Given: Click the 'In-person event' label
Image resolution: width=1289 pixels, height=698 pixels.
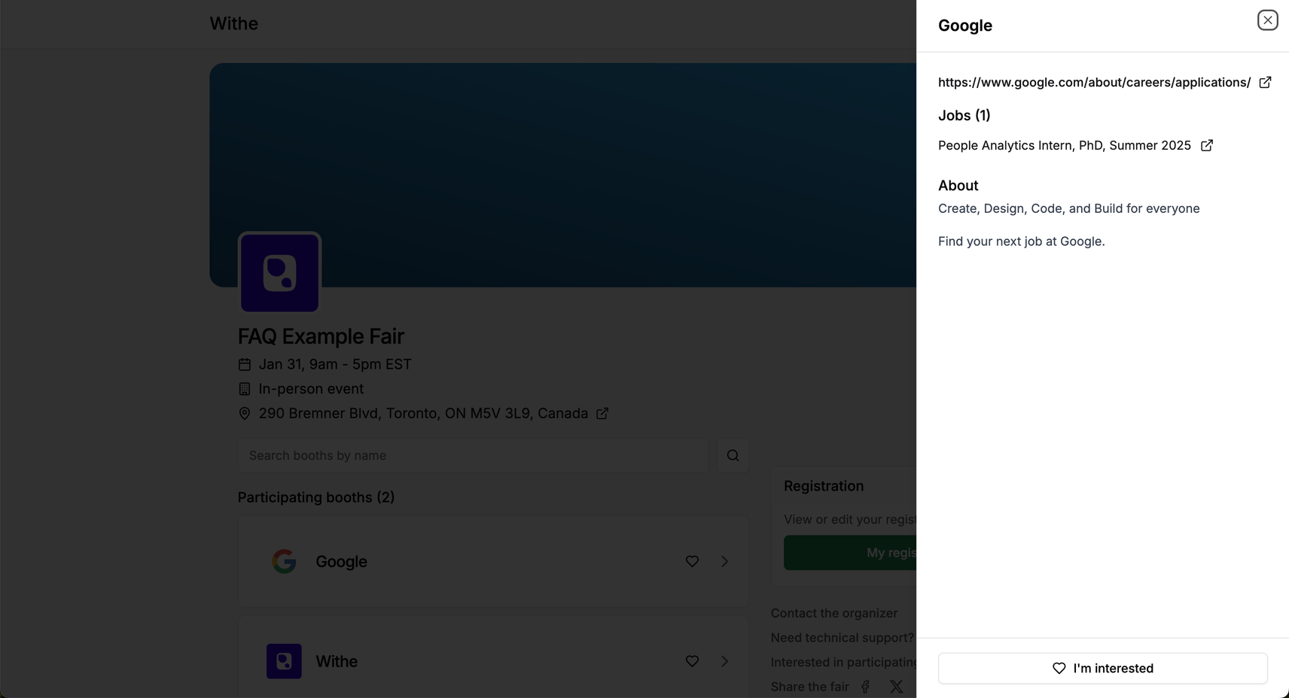Looking at the screenshot, I should (311, 389).
